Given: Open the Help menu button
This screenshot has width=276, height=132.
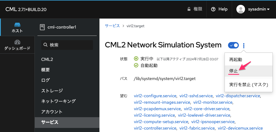Looking at the screenshot, I should tap(219, 9).
